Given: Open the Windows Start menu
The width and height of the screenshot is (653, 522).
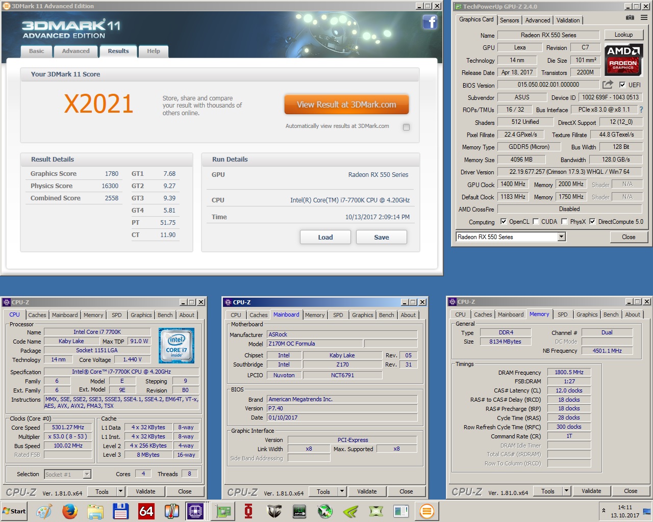Looking at the screenshot, I should (14, 511).
